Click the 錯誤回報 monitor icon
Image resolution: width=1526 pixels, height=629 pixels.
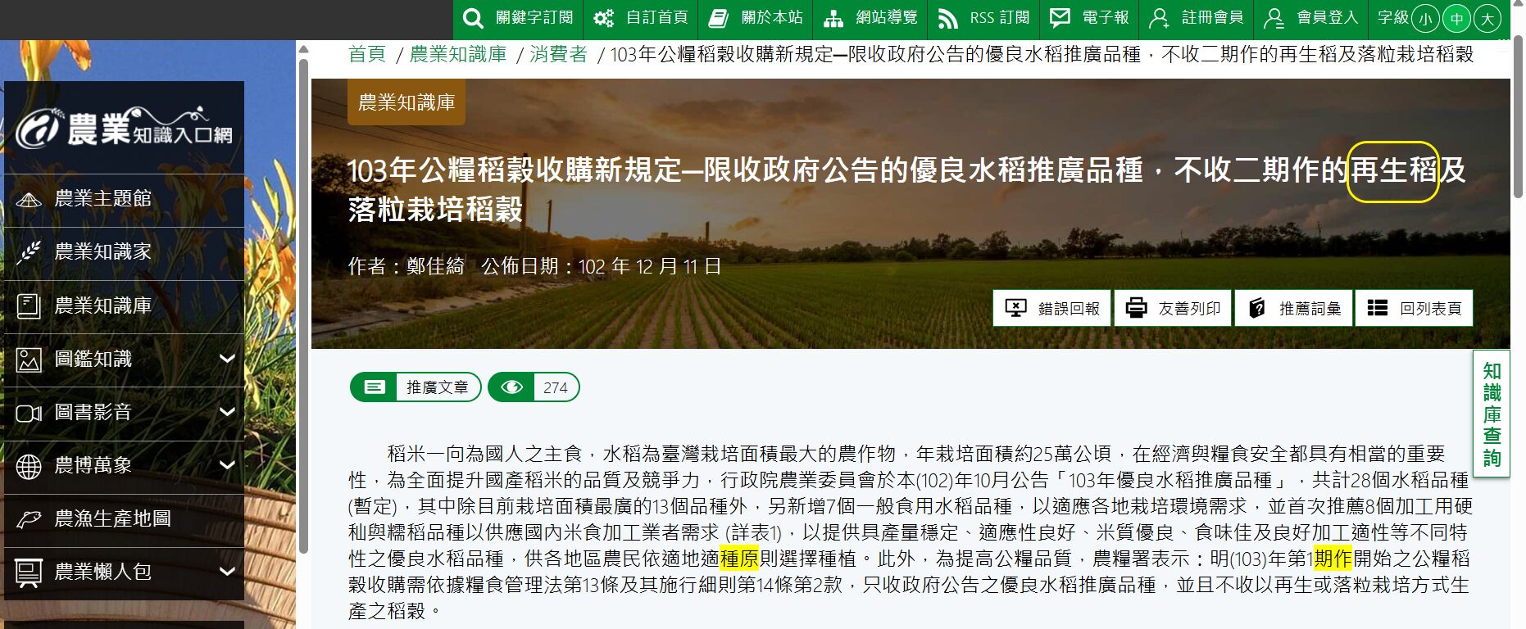(x=1015, y=308)
